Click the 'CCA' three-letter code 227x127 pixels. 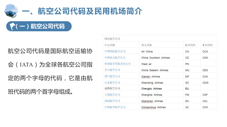tap(205, 51)
